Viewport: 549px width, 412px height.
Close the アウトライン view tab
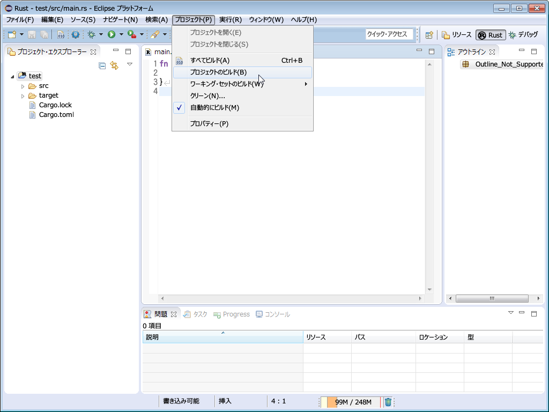(x=492, y=52)
